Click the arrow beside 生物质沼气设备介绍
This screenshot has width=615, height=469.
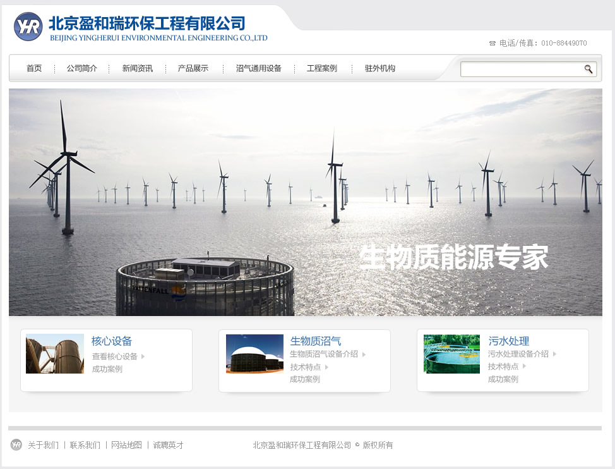click(x=364, y=354)
